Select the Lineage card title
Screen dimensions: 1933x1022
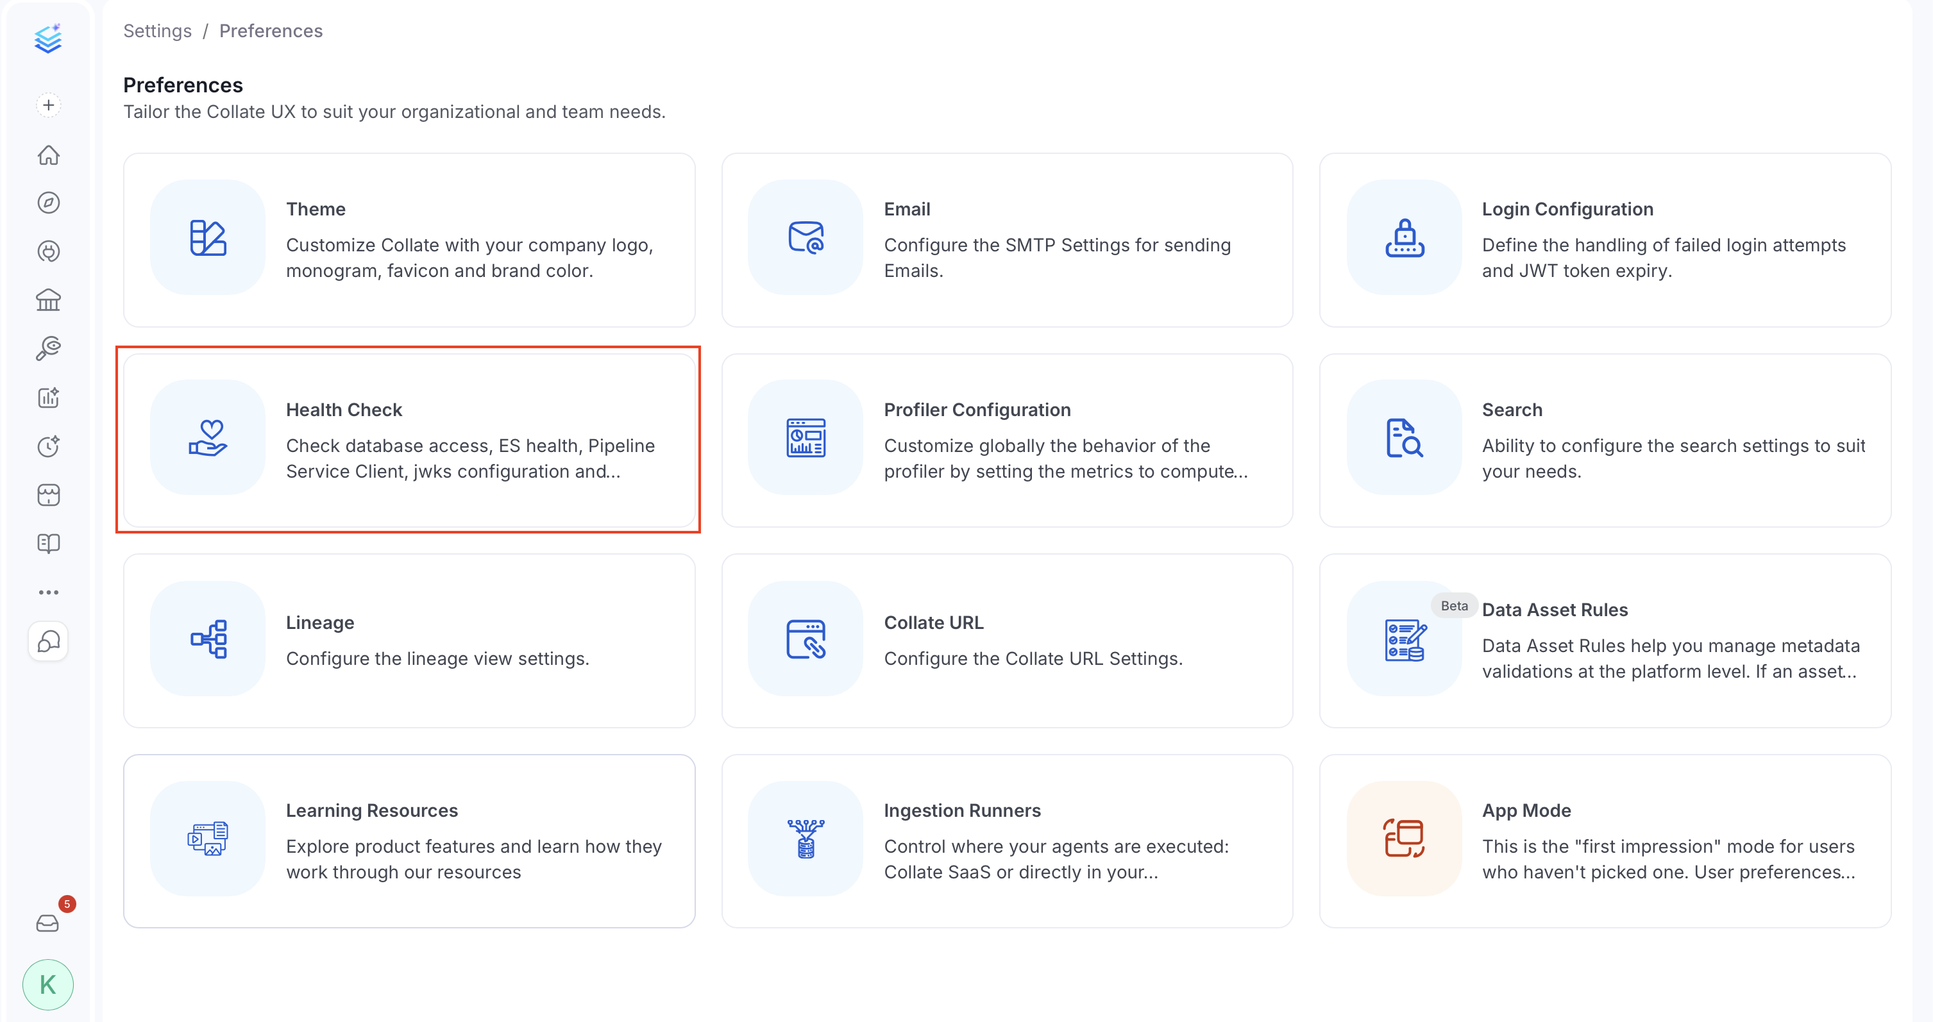point(319,623)
